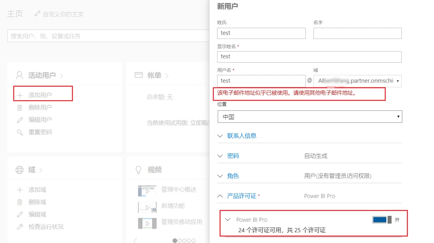Open the 位置 dropdown showing 中国
The image size is (434, 243).
[x=310, y=117]
